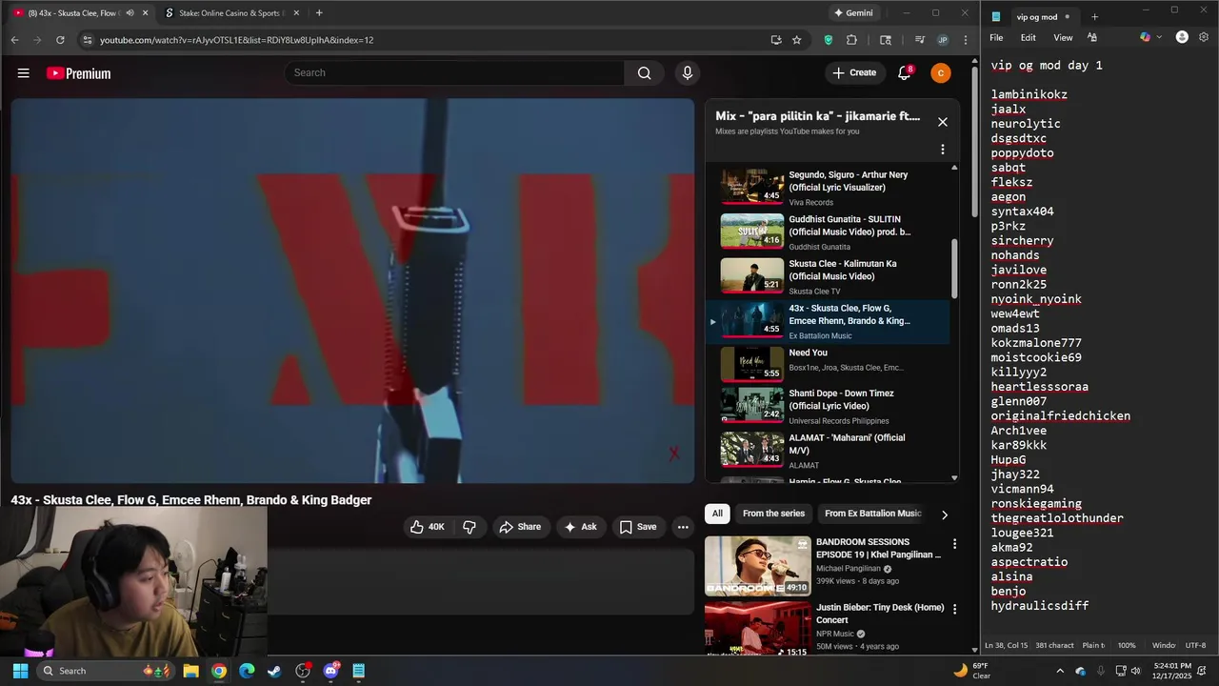Open Windows Start menu
Image resolution: width=1219 pixels, height=686 pixels.
pyautogui.click(x=20, y=671)
